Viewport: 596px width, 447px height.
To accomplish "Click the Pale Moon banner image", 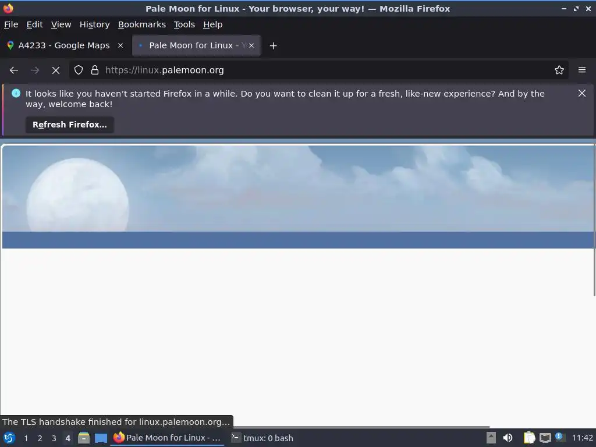I will point(298,189).
